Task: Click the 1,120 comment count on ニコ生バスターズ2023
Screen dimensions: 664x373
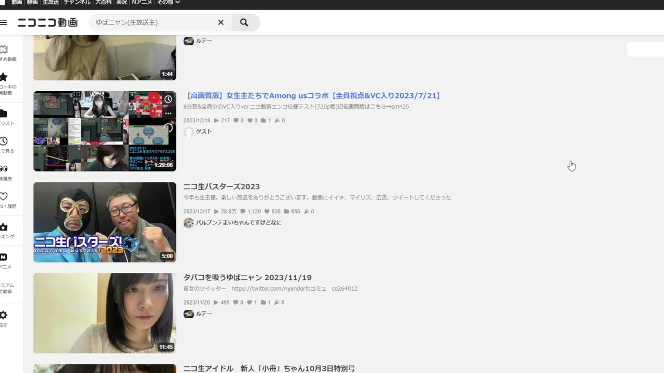Action: [x=251, y=211]
